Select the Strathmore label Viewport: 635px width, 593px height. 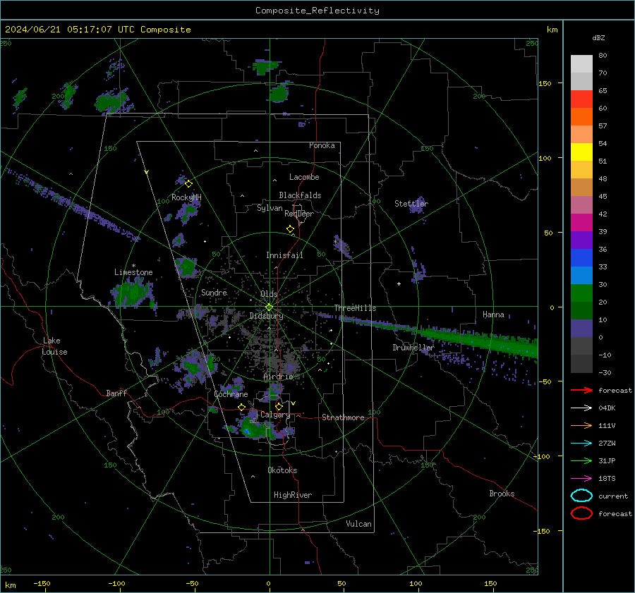pyautogui.click(x=343, y=417)
